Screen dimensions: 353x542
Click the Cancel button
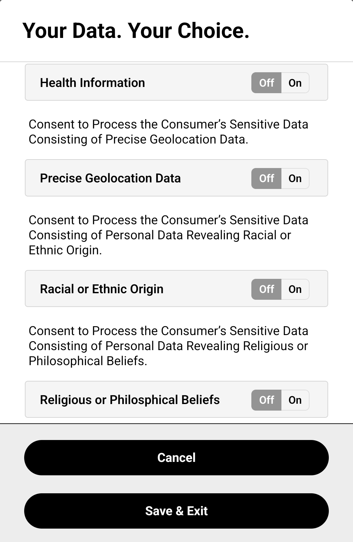(x=176, y=458)
